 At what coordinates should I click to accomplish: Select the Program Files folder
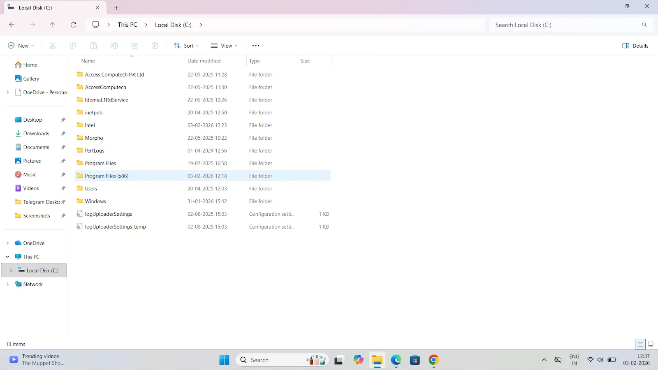pos(203,163)
